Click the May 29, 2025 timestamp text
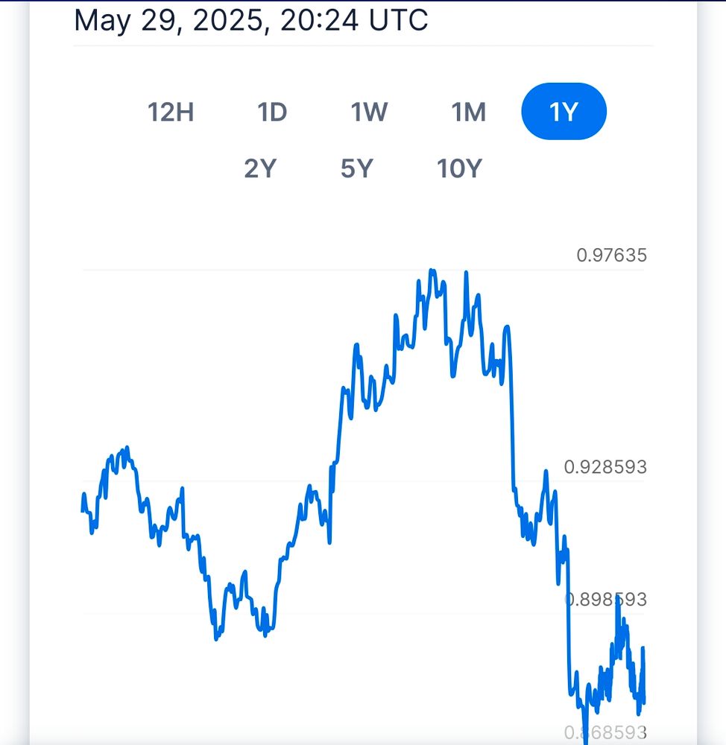The image size is (726, 745). pyautogui.click(x=251, y=20)
